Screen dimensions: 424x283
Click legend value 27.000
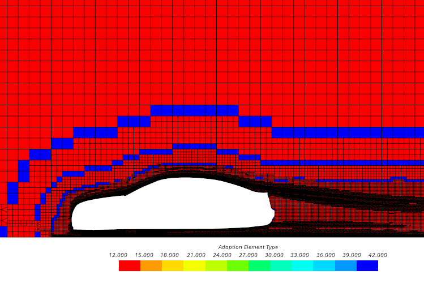pyautogui.click(x=248, y=255)
